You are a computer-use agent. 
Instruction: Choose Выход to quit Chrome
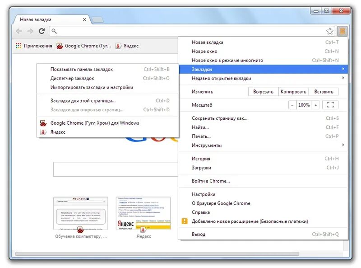coord(263,234)
